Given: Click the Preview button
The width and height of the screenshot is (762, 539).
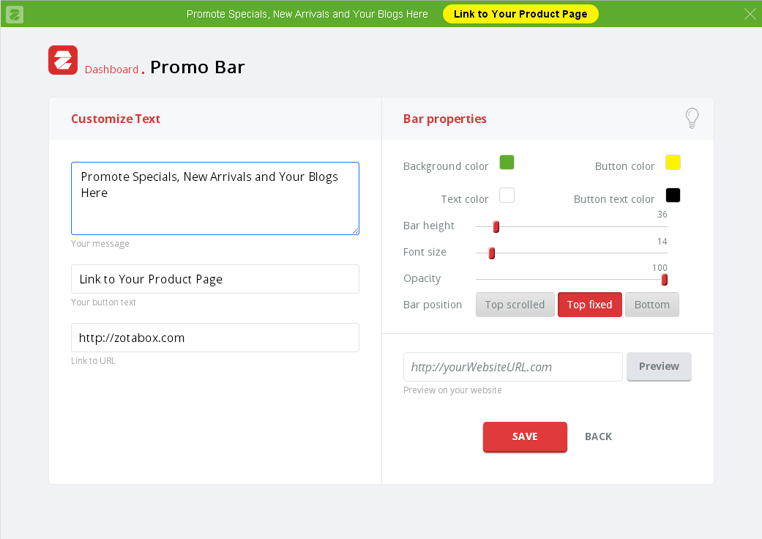Looking at the screenshot, I should (x=659, y=366).
